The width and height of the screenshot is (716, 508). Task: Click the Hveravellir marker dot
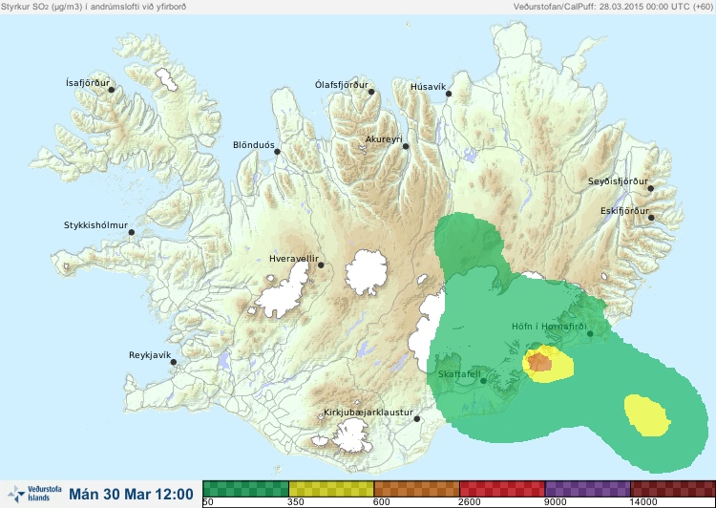tap(321, 265)
